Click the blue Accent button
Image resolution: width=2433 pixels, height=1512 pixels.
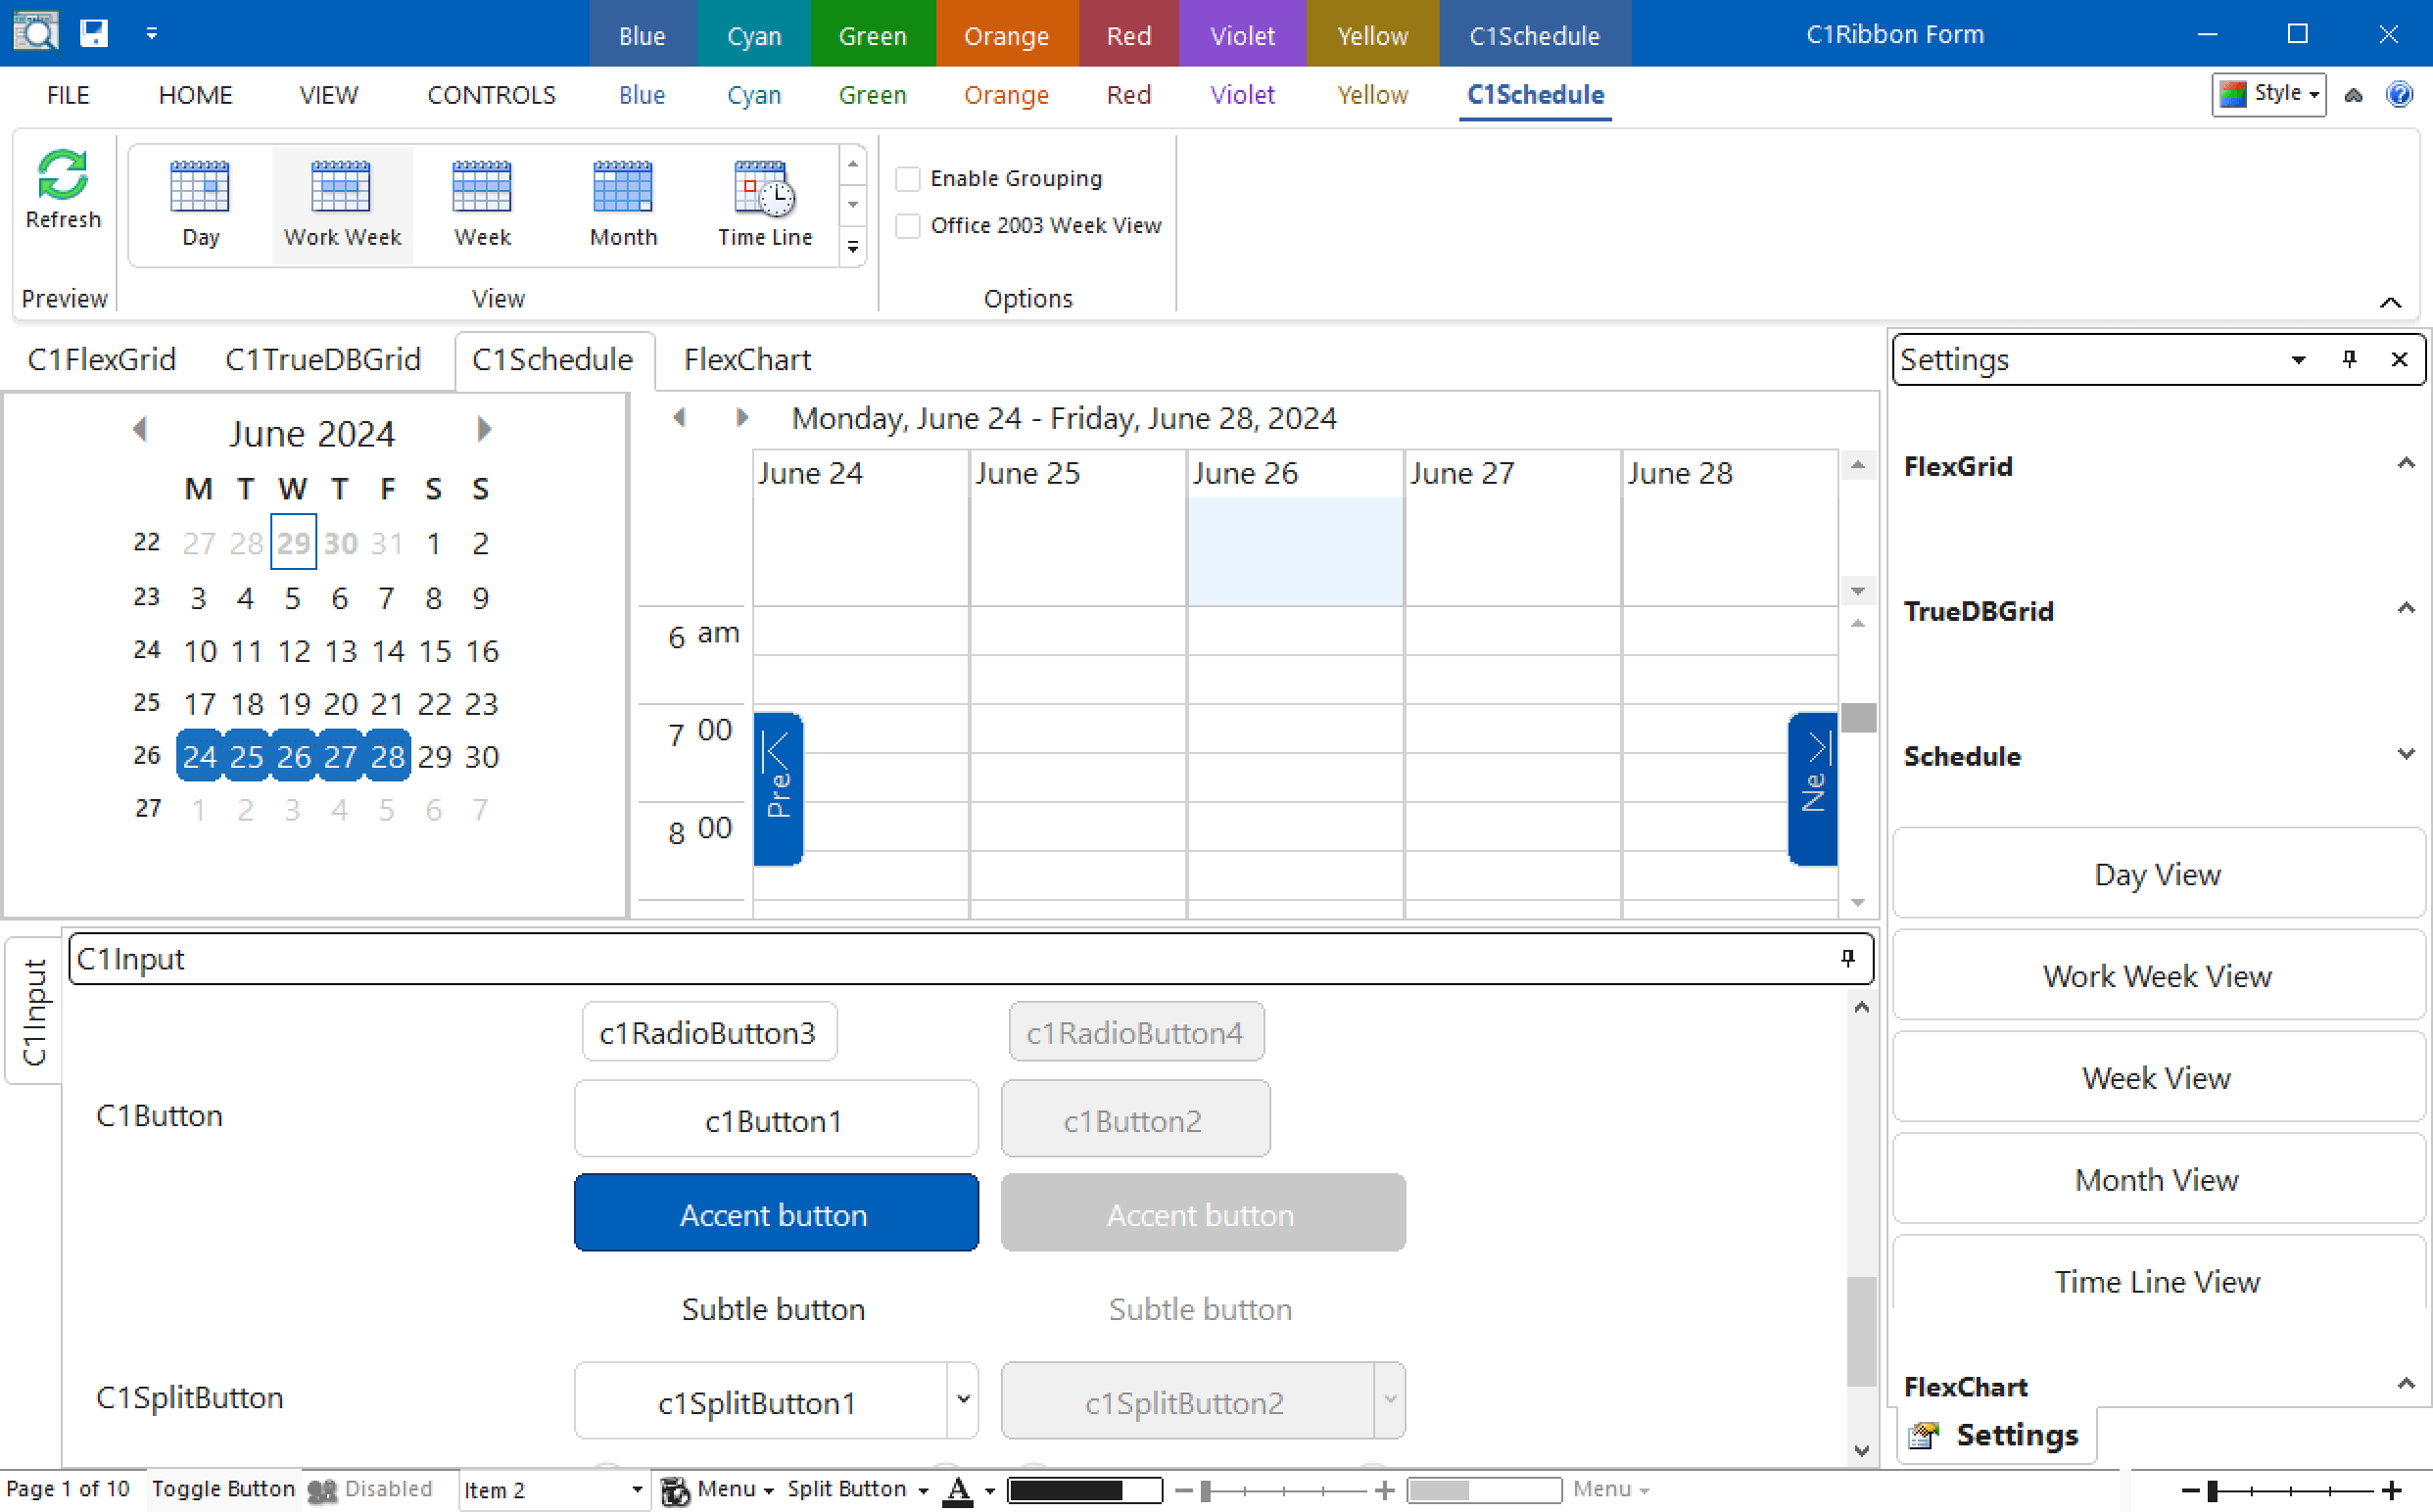tap(776, 1213)
